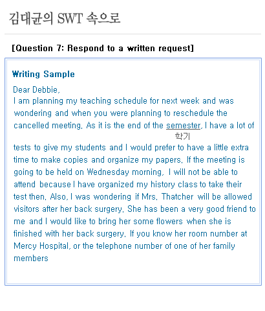This screenshot has width=265, height=311.
Task: Click the words back surgery after visitors
Action: click(100, 209)
